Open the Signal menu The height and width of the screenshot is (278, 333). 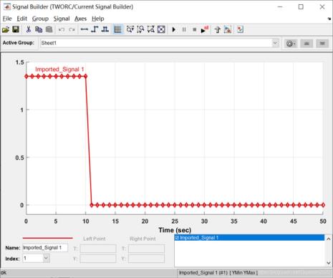[62, 19]
